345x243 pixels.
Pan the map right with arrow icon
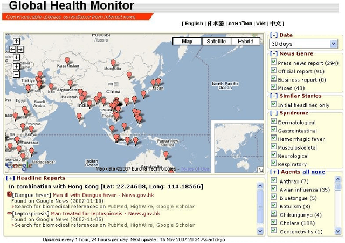point(20,49)
